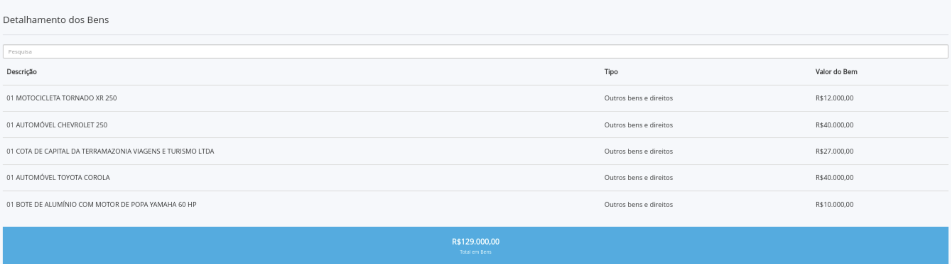The width and height of the screenshot is (951, 264).
Task: Click the type cell of the Terramazonia row
Action: pyautogui.click(x=638, y=152)
